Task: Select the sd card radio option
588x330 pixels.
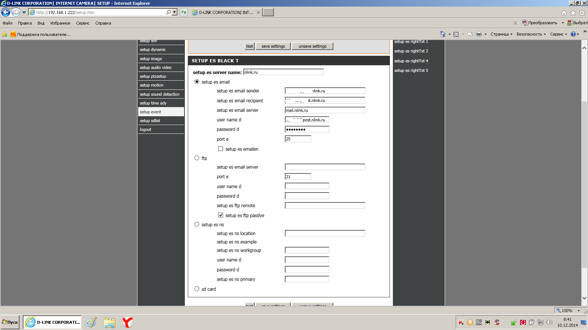Action: pyautogui.click(x=197, y=289)
